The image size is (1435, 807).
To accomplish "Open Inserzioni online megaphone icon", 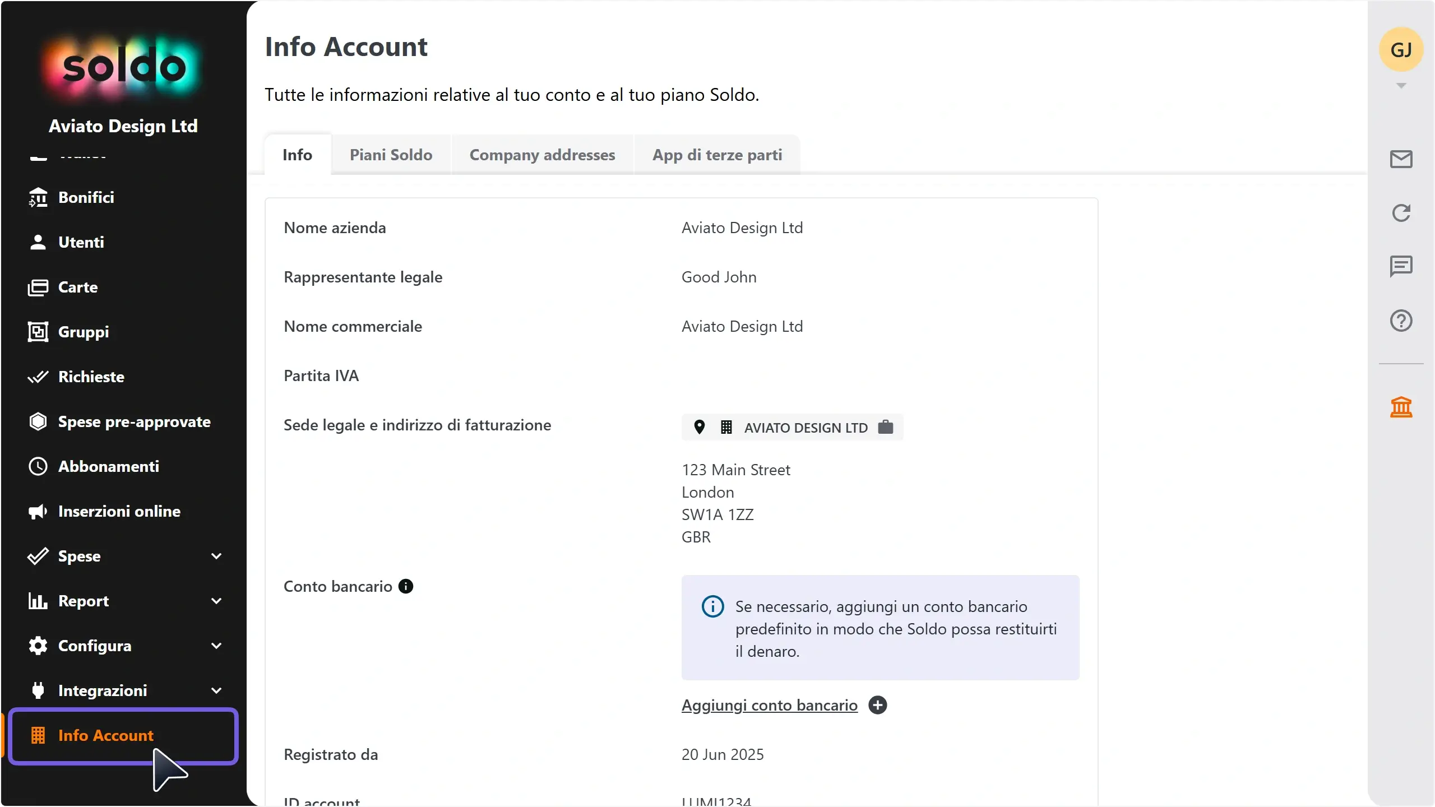I will 38,511.
